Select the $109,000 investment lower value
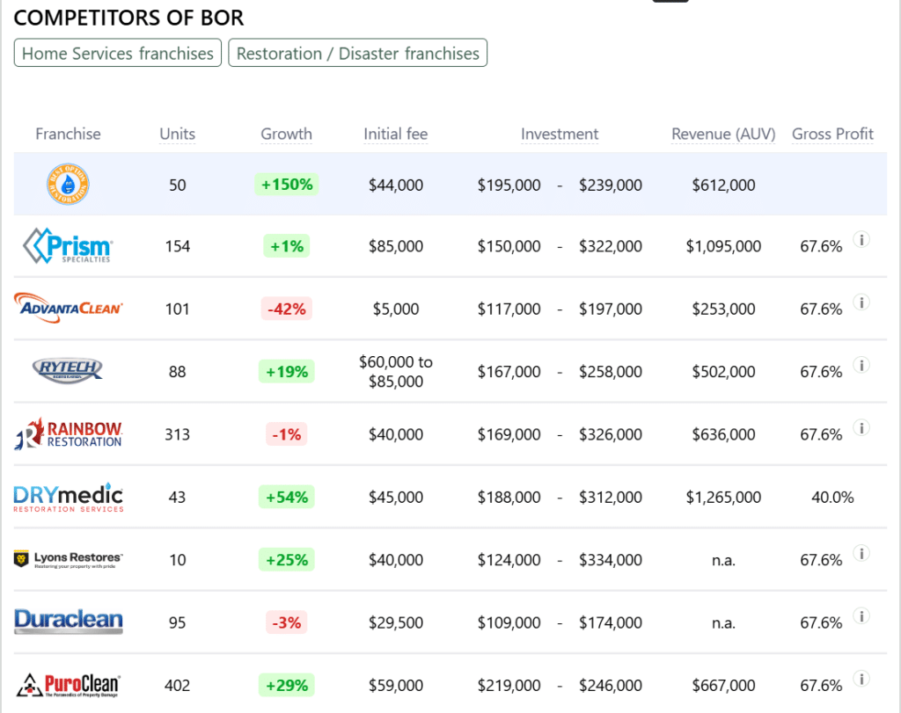901x713 pixels. click(509, 622)
